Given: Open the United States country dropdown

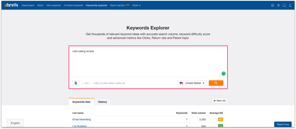Looking at the screenshot, I should [192, 83].
